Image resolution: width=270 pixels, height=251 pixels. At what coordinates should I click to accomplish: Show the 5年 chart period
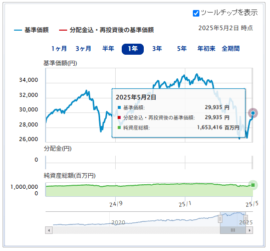coord(182,49)
